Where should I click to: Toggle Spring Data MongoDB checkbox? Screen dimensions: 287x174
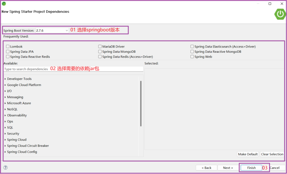(100, 51)
